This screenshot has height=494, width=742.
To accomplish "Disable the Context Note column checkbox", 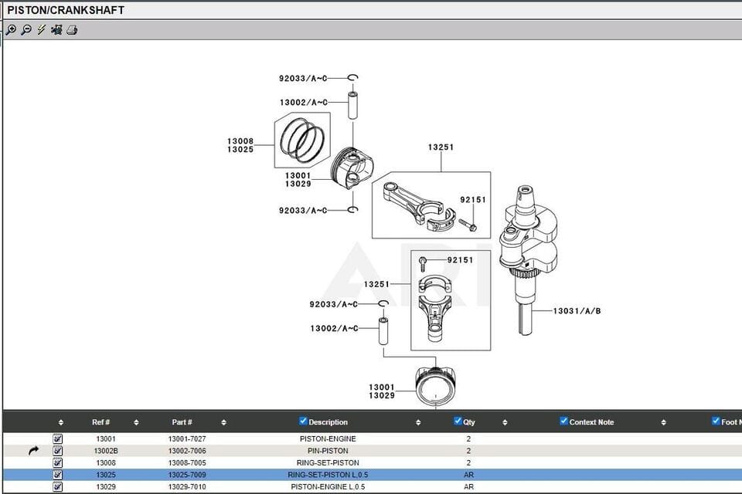I will 563,421.
